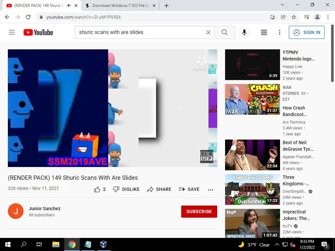The width and height of the screenshot is (335, 251).
Task: Clear the search box with the X
Action: click(x=208, y=32)
